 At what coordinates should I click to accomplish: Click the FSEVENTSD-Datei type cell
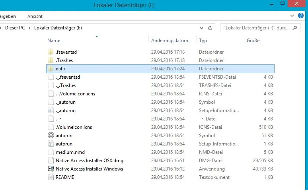pos(217,77)
